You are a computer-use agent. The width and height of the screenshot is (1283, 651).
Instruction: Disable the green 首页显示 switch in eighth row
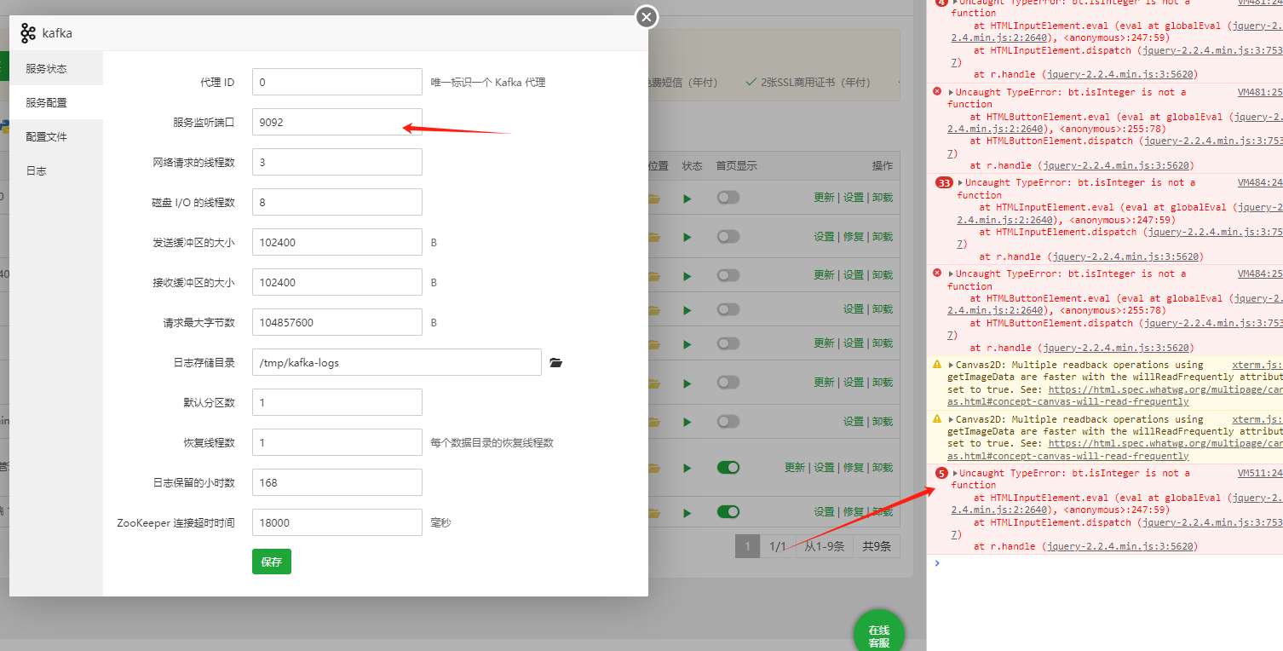pos(728,467)
